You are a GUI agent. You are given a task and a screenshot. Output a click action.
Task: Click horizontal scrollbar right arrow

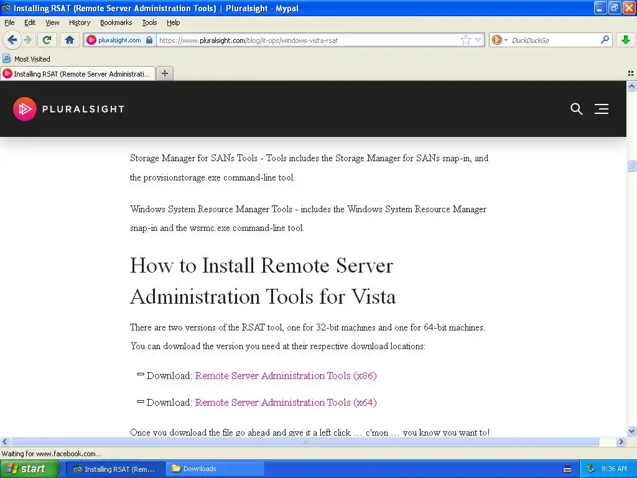click(x=621, y=441)
